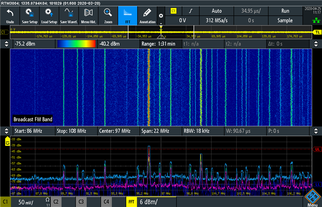This screenshot has height=207, width=322.
Task: Open the Auto trigger mode setting
Action: pyautogui.click(x=216, y=11)
